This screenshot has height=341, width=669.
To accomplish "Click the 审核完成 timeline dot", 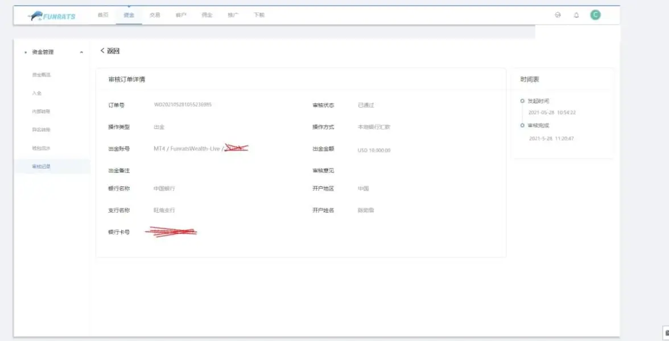I will pos(522,126).
